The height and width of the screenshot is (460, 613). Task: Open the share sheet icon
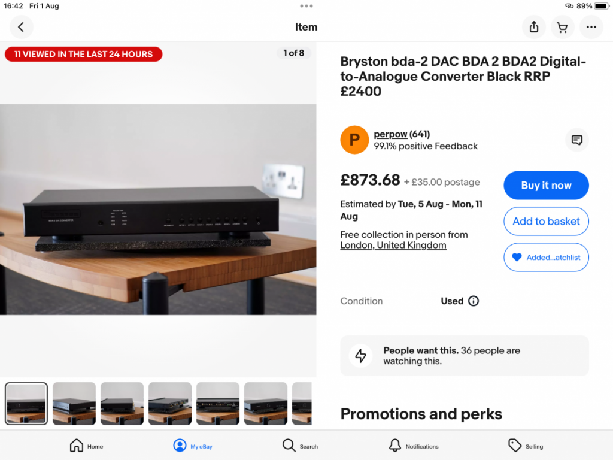coord(533,27)
